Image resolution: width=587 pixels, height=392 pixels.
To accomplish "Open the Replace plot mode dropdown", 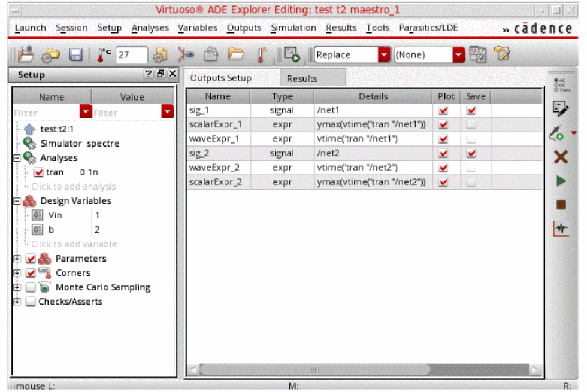I will point(383,55).
